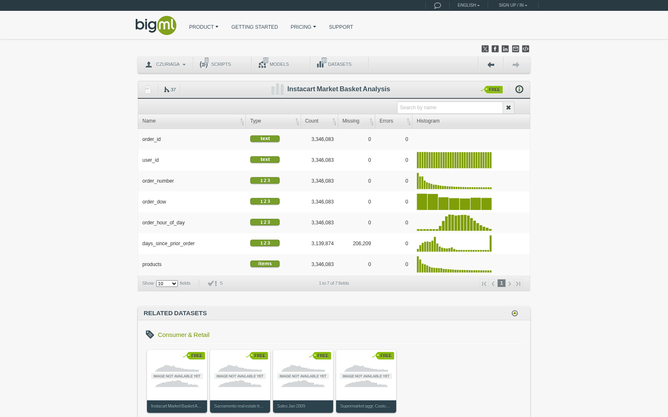Viewport: 668px width, 417px height.
Task: Click the text type badge for order_id
Action: [x=265, y=139]
